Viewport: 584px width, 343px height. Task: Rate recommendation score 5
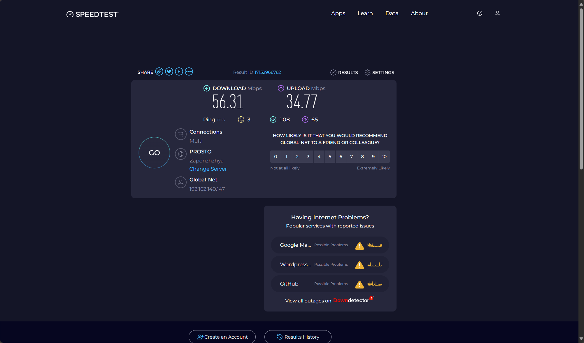330,157
